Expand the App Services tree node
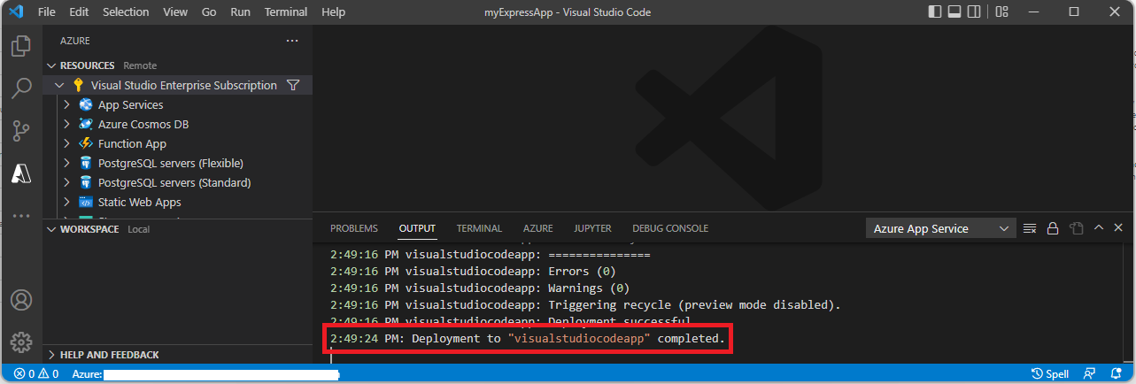 66,105
